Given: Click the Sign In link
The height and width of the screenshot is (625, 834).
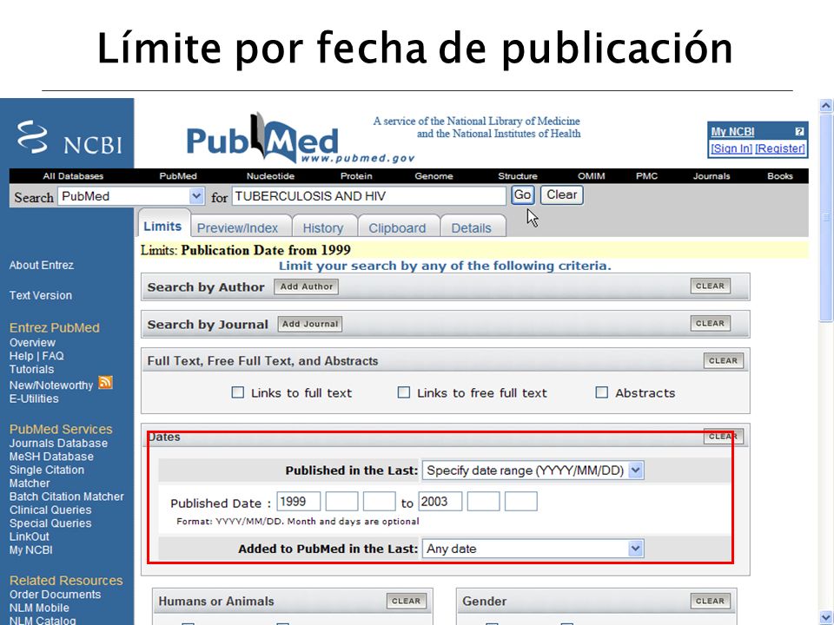Looking at the screenshot, I should 731,148.
